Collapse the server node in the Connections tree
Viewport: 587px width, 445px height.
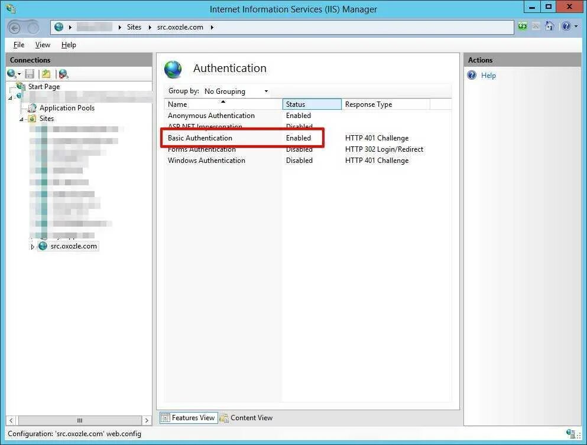point(10,98)
